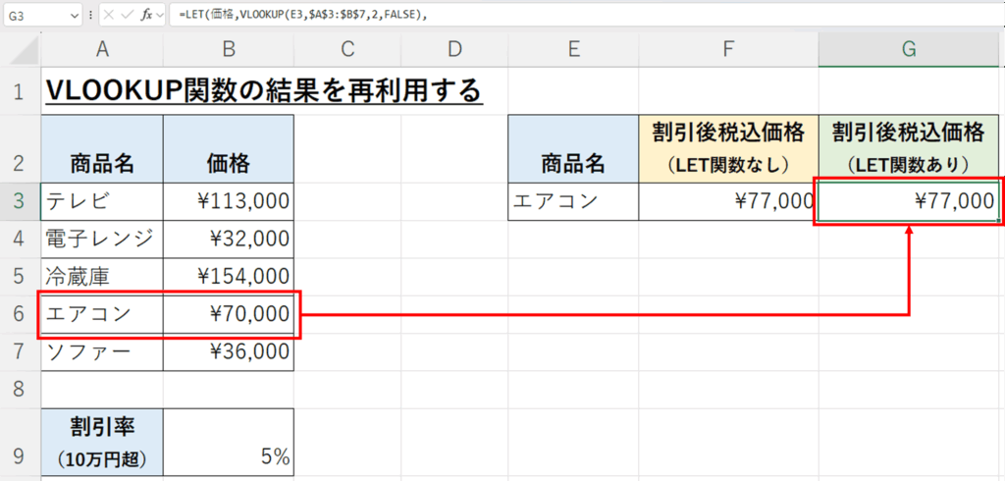1005x481 pixels.
Task: Click the Cancel X icon in formula bar
Action: pyautogui.click(x=109, y=16)
